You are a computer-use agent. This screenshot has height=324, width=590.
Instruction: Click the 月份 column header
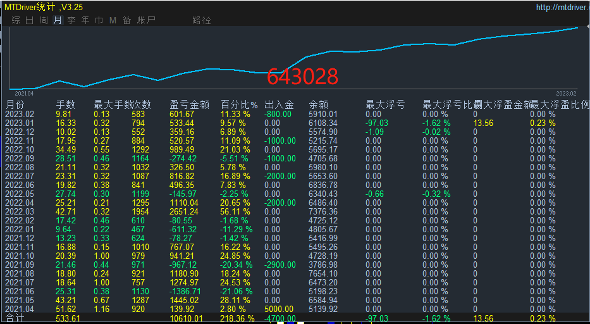click(15, 105)
